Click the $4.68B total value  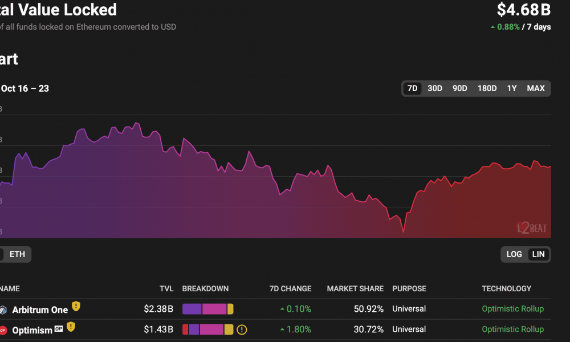tap(524, 10)
